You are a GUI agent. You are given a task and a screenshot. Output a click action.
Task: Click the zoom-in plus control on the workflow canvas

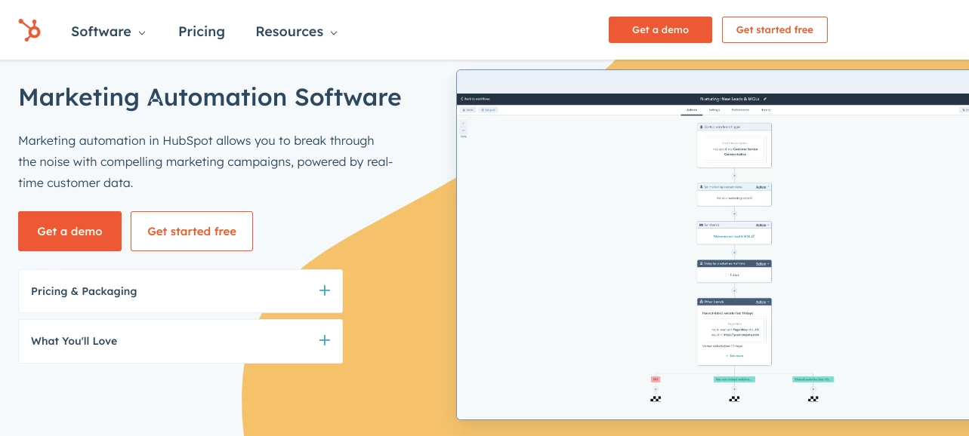[464, 124]
